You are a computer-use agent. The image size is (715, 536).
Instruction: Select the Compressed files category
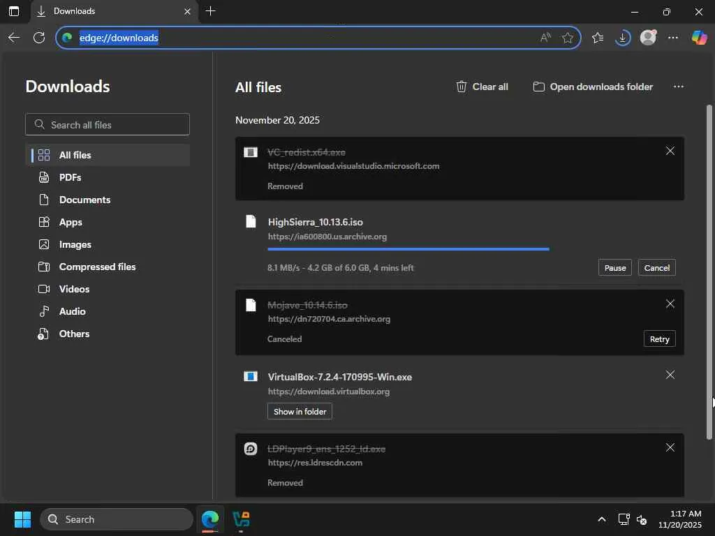[x=97, y=267]
